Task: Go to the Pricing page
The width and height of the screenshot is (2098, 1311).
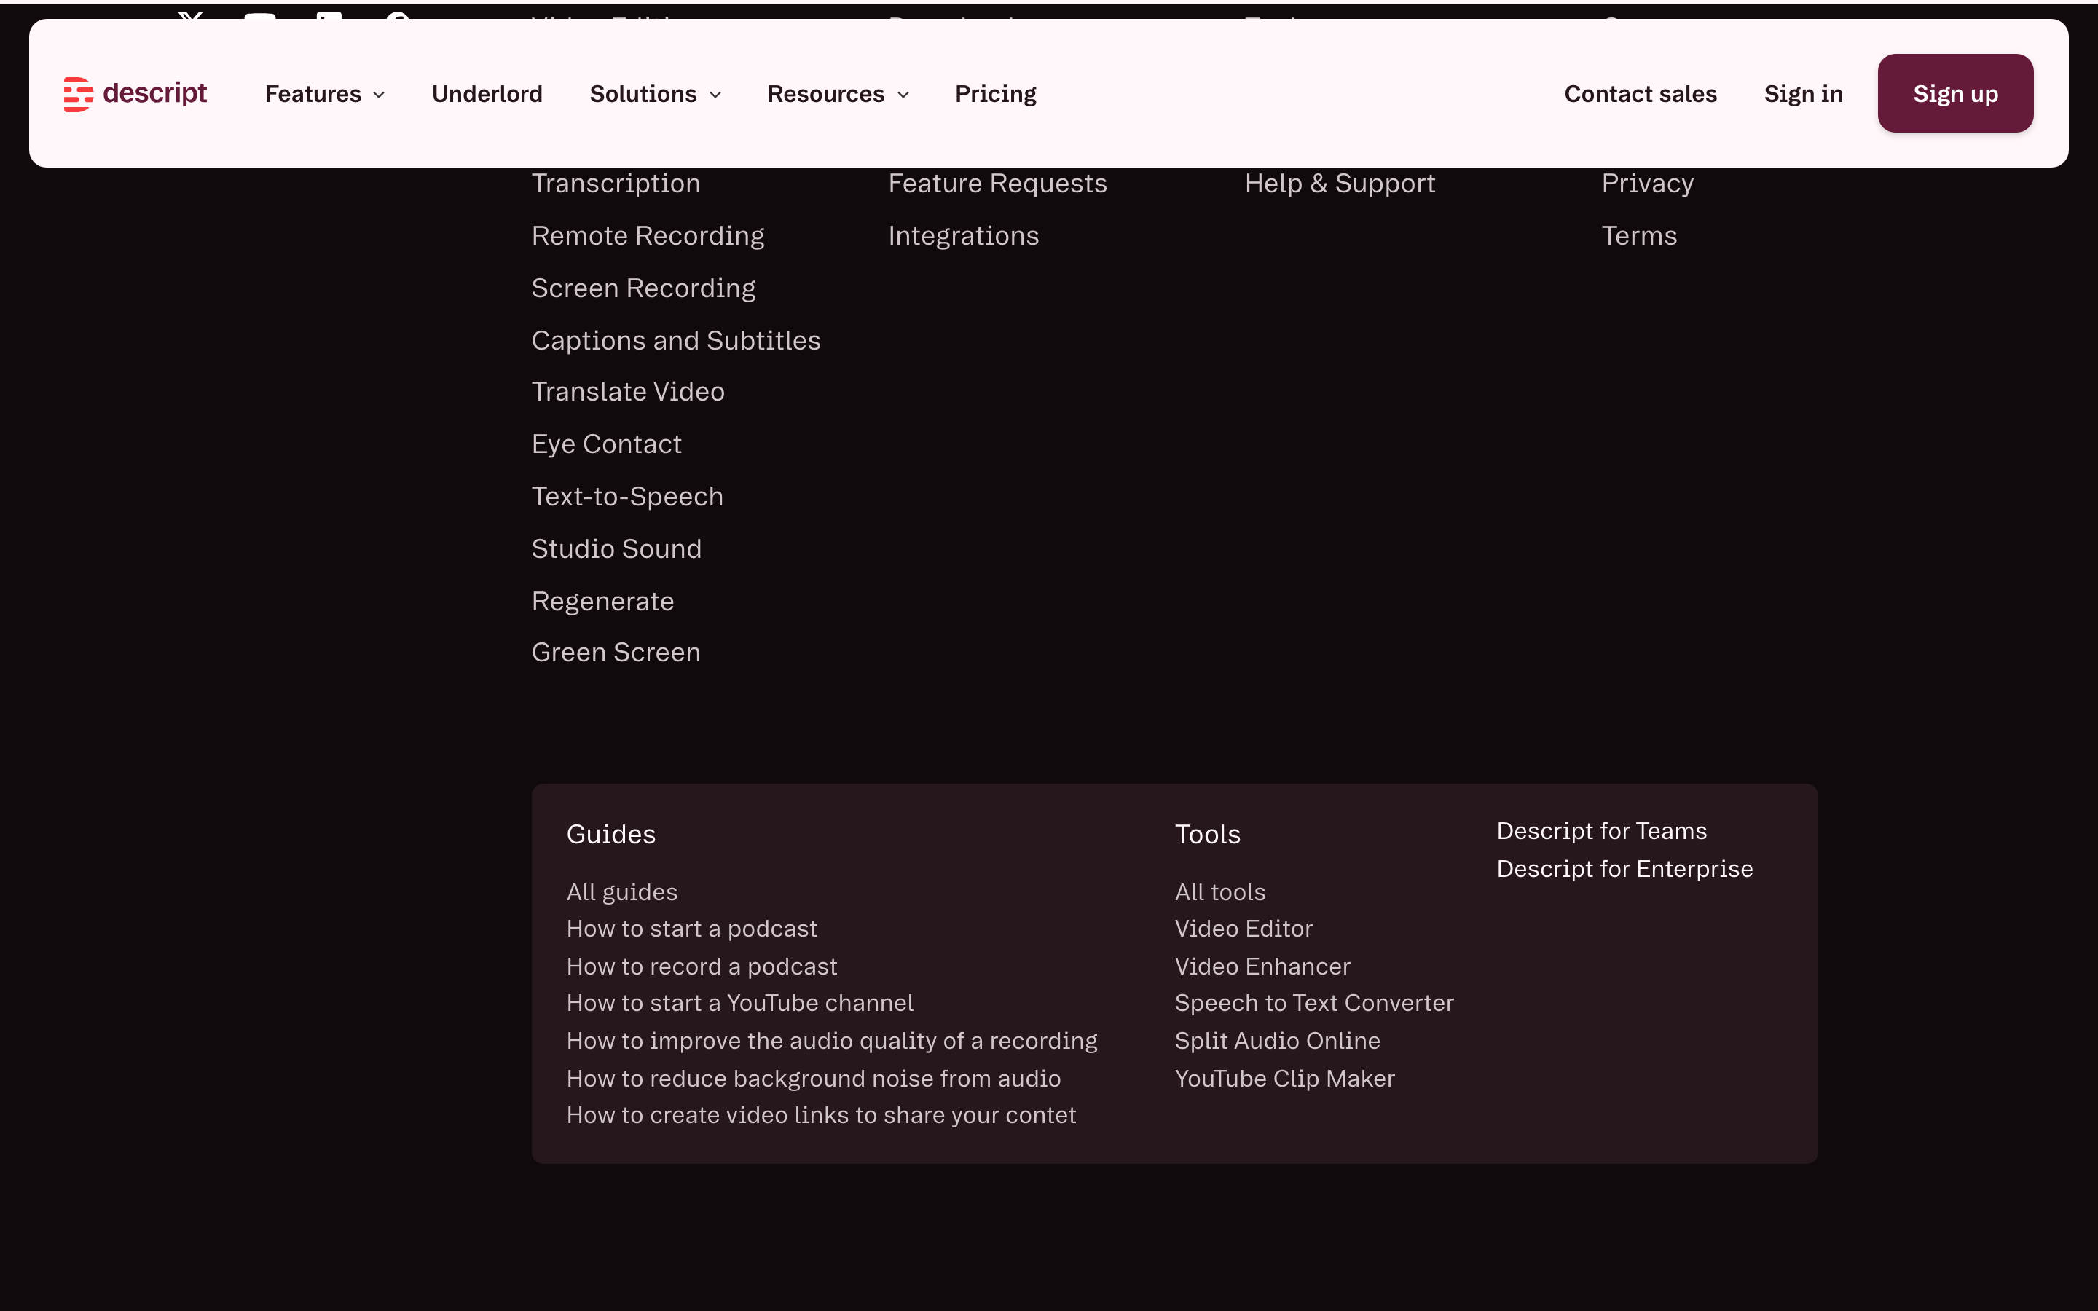Action: [995, 94]
